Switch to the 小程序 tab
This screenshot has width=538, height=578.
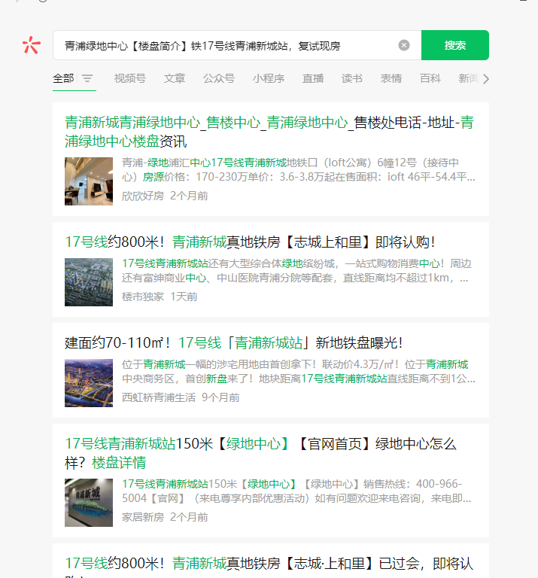coord(269,78)
